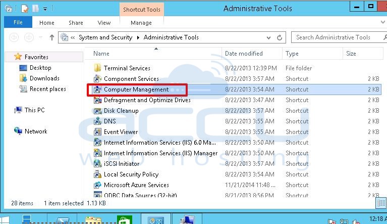This screenshot has height=224, width=387.
Task: Click the Recent places icon in the sidebar
Action: (23, 89)
